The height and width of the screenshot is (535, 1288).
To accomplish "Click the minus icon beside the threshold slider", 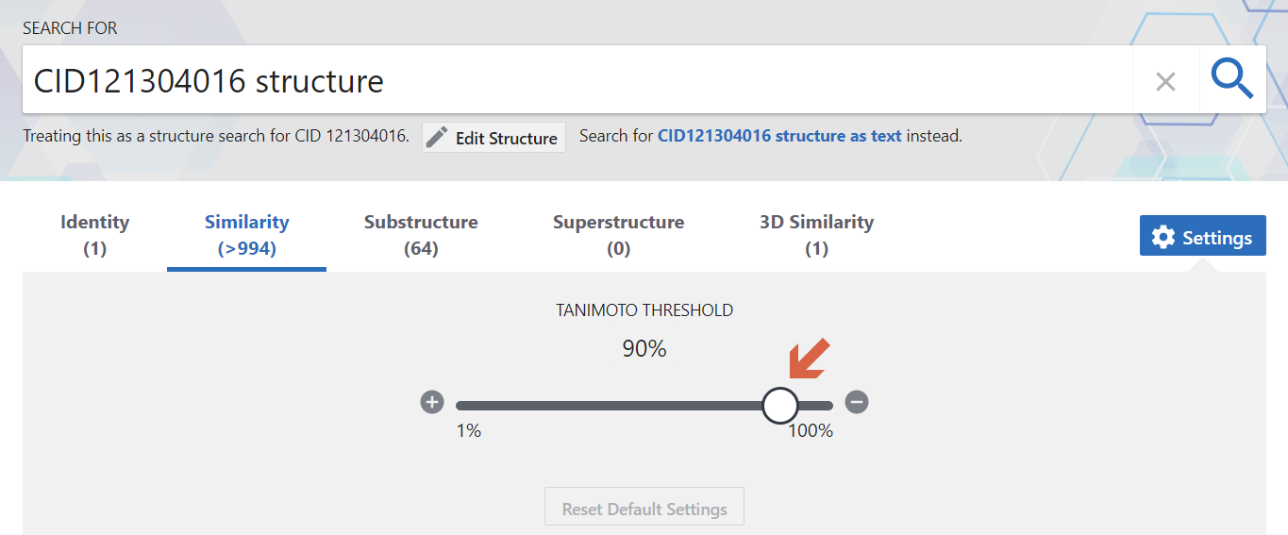I will (857, 403).
